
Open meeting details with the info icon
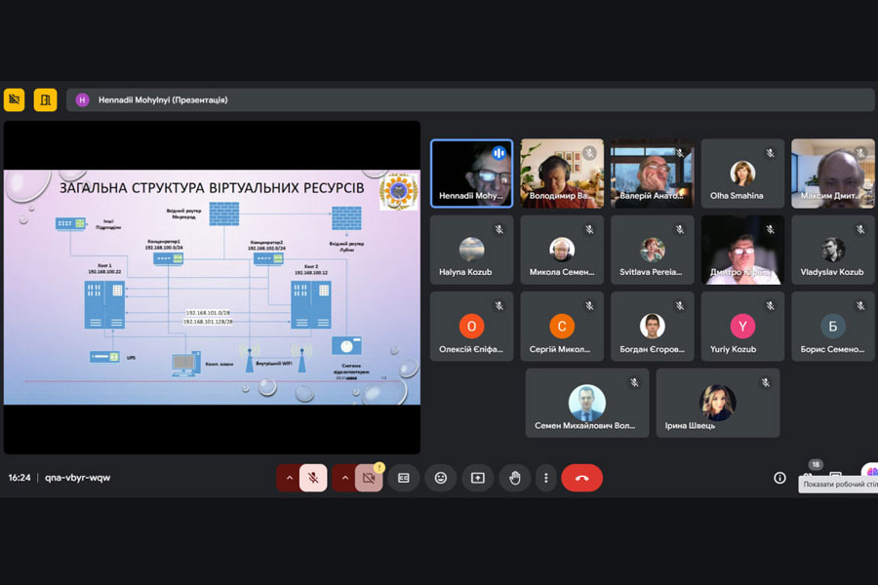pos(779,478)
